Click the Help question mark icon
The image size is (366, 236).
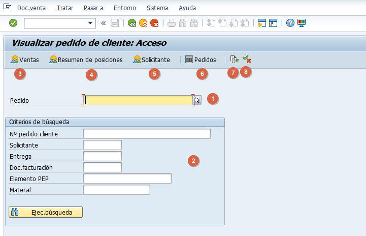coord(290,23)
